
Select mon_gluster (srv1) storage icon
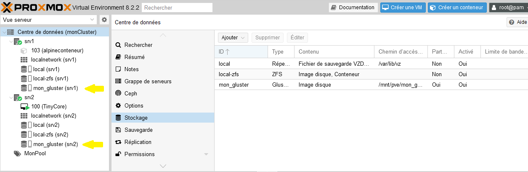click(x=24, y=88)
